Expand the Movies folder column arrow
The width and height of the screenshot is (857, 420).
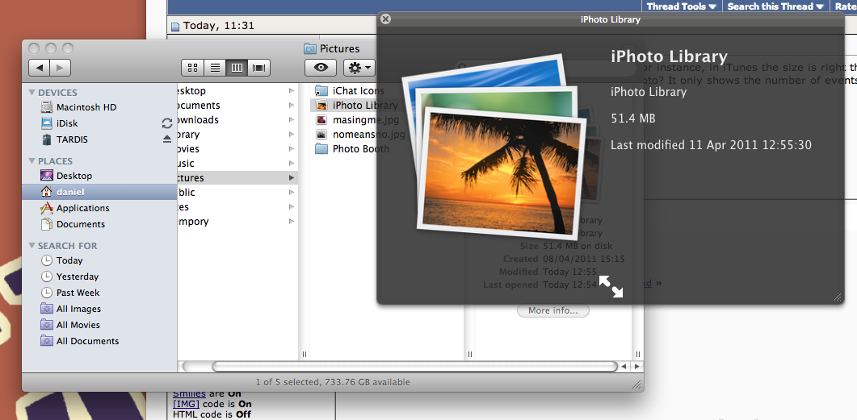(x=292, y=149)
